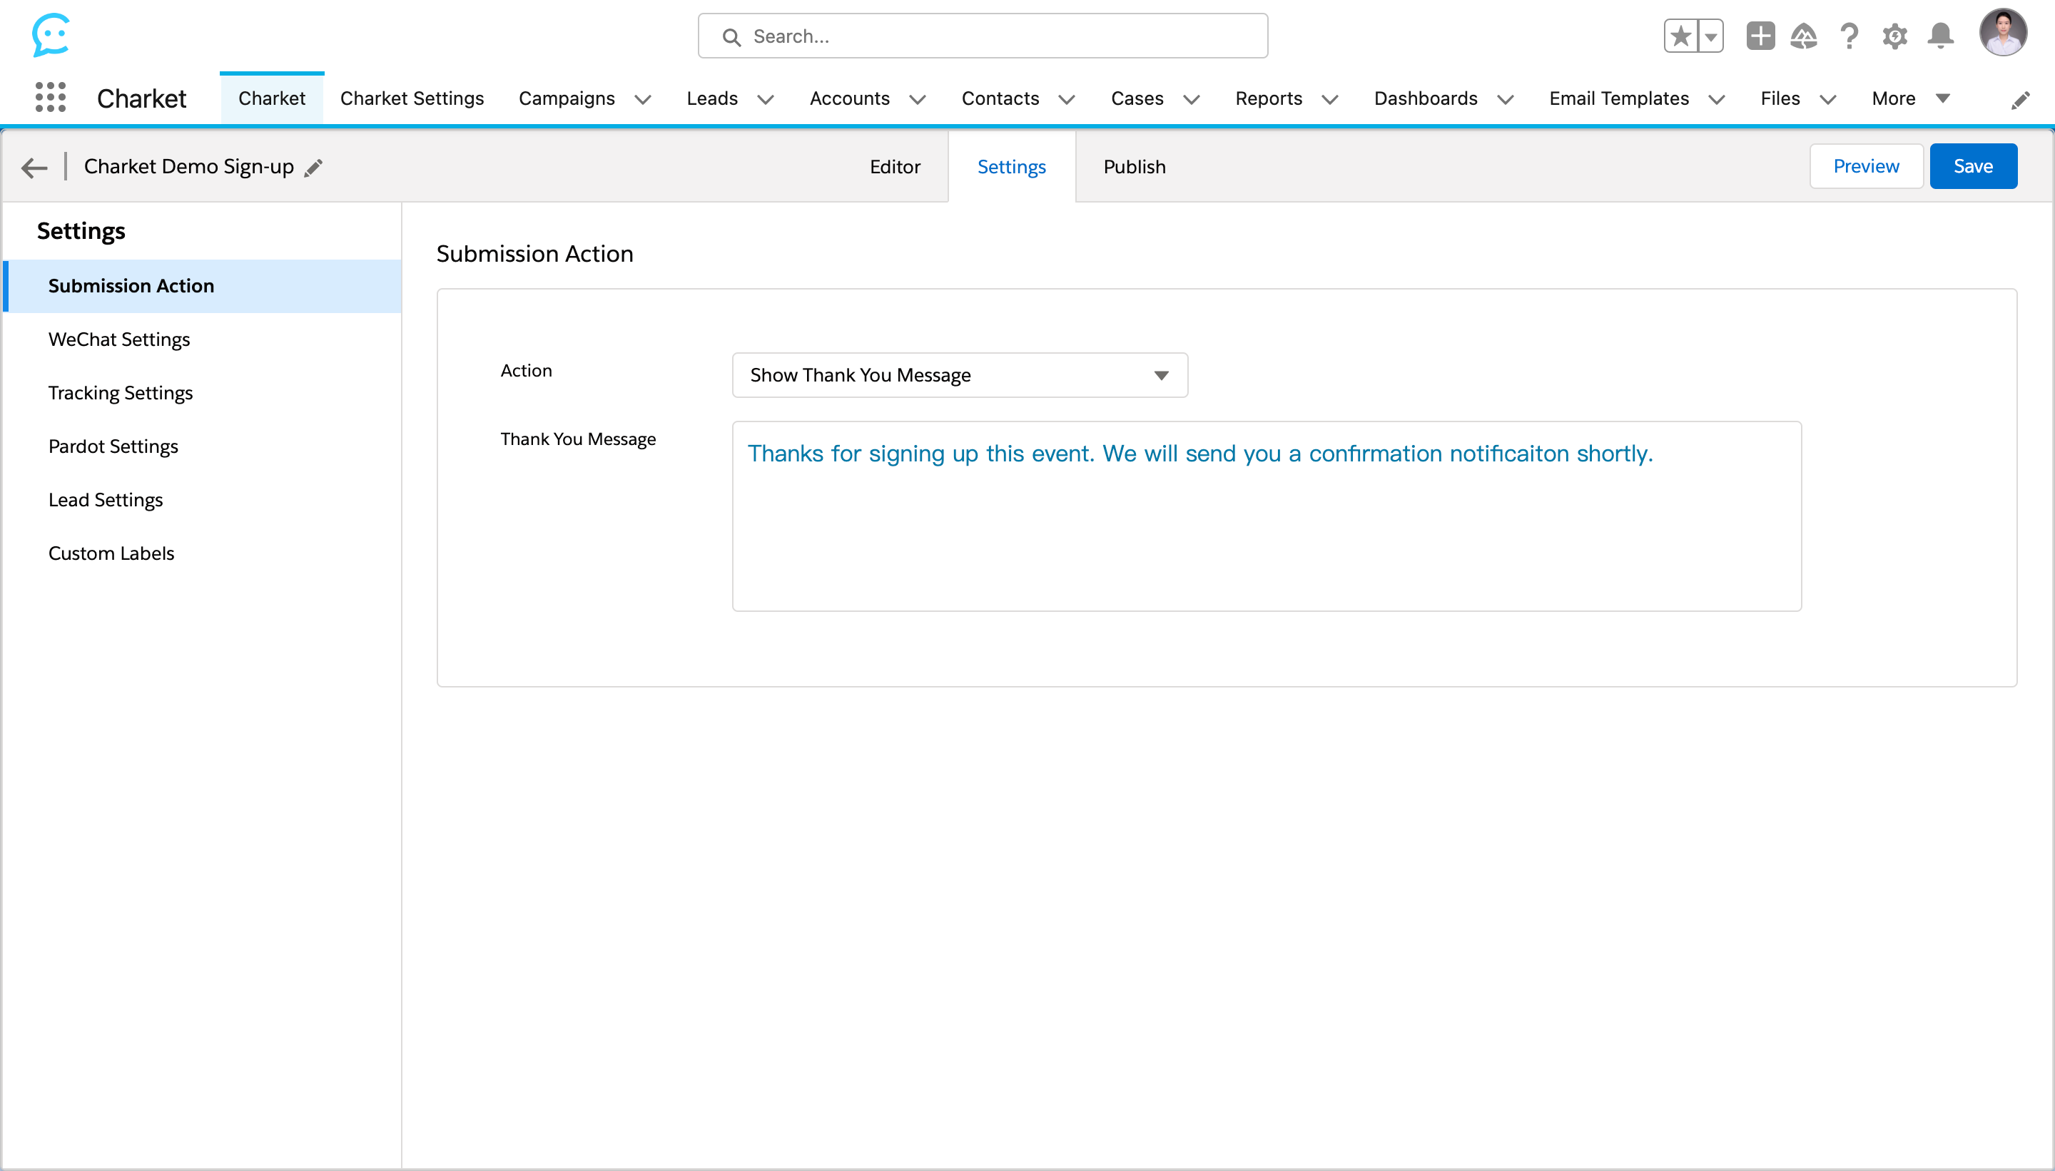Open Tracking Settings in sidebar
The width and height of the screenshot is (2055, 1171).
[202, 392]
